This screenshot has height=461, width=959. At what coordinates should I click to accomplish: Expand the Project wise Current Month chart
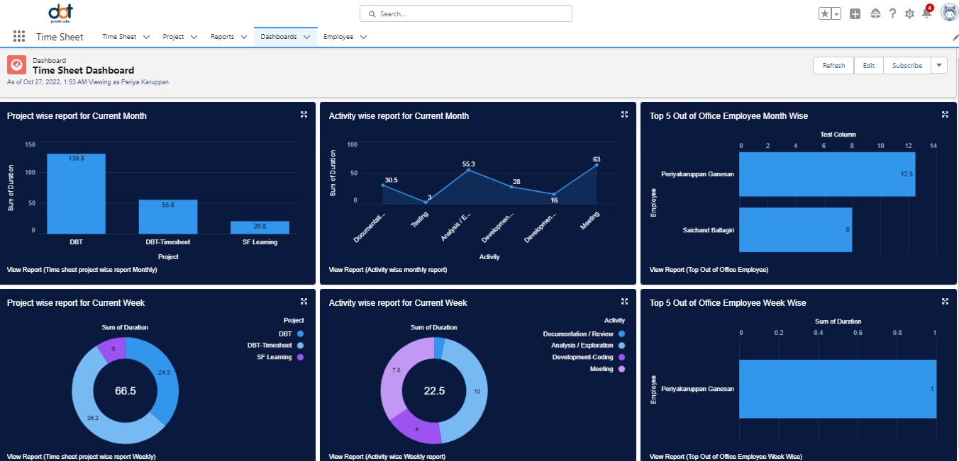click(x=304, y=115)
